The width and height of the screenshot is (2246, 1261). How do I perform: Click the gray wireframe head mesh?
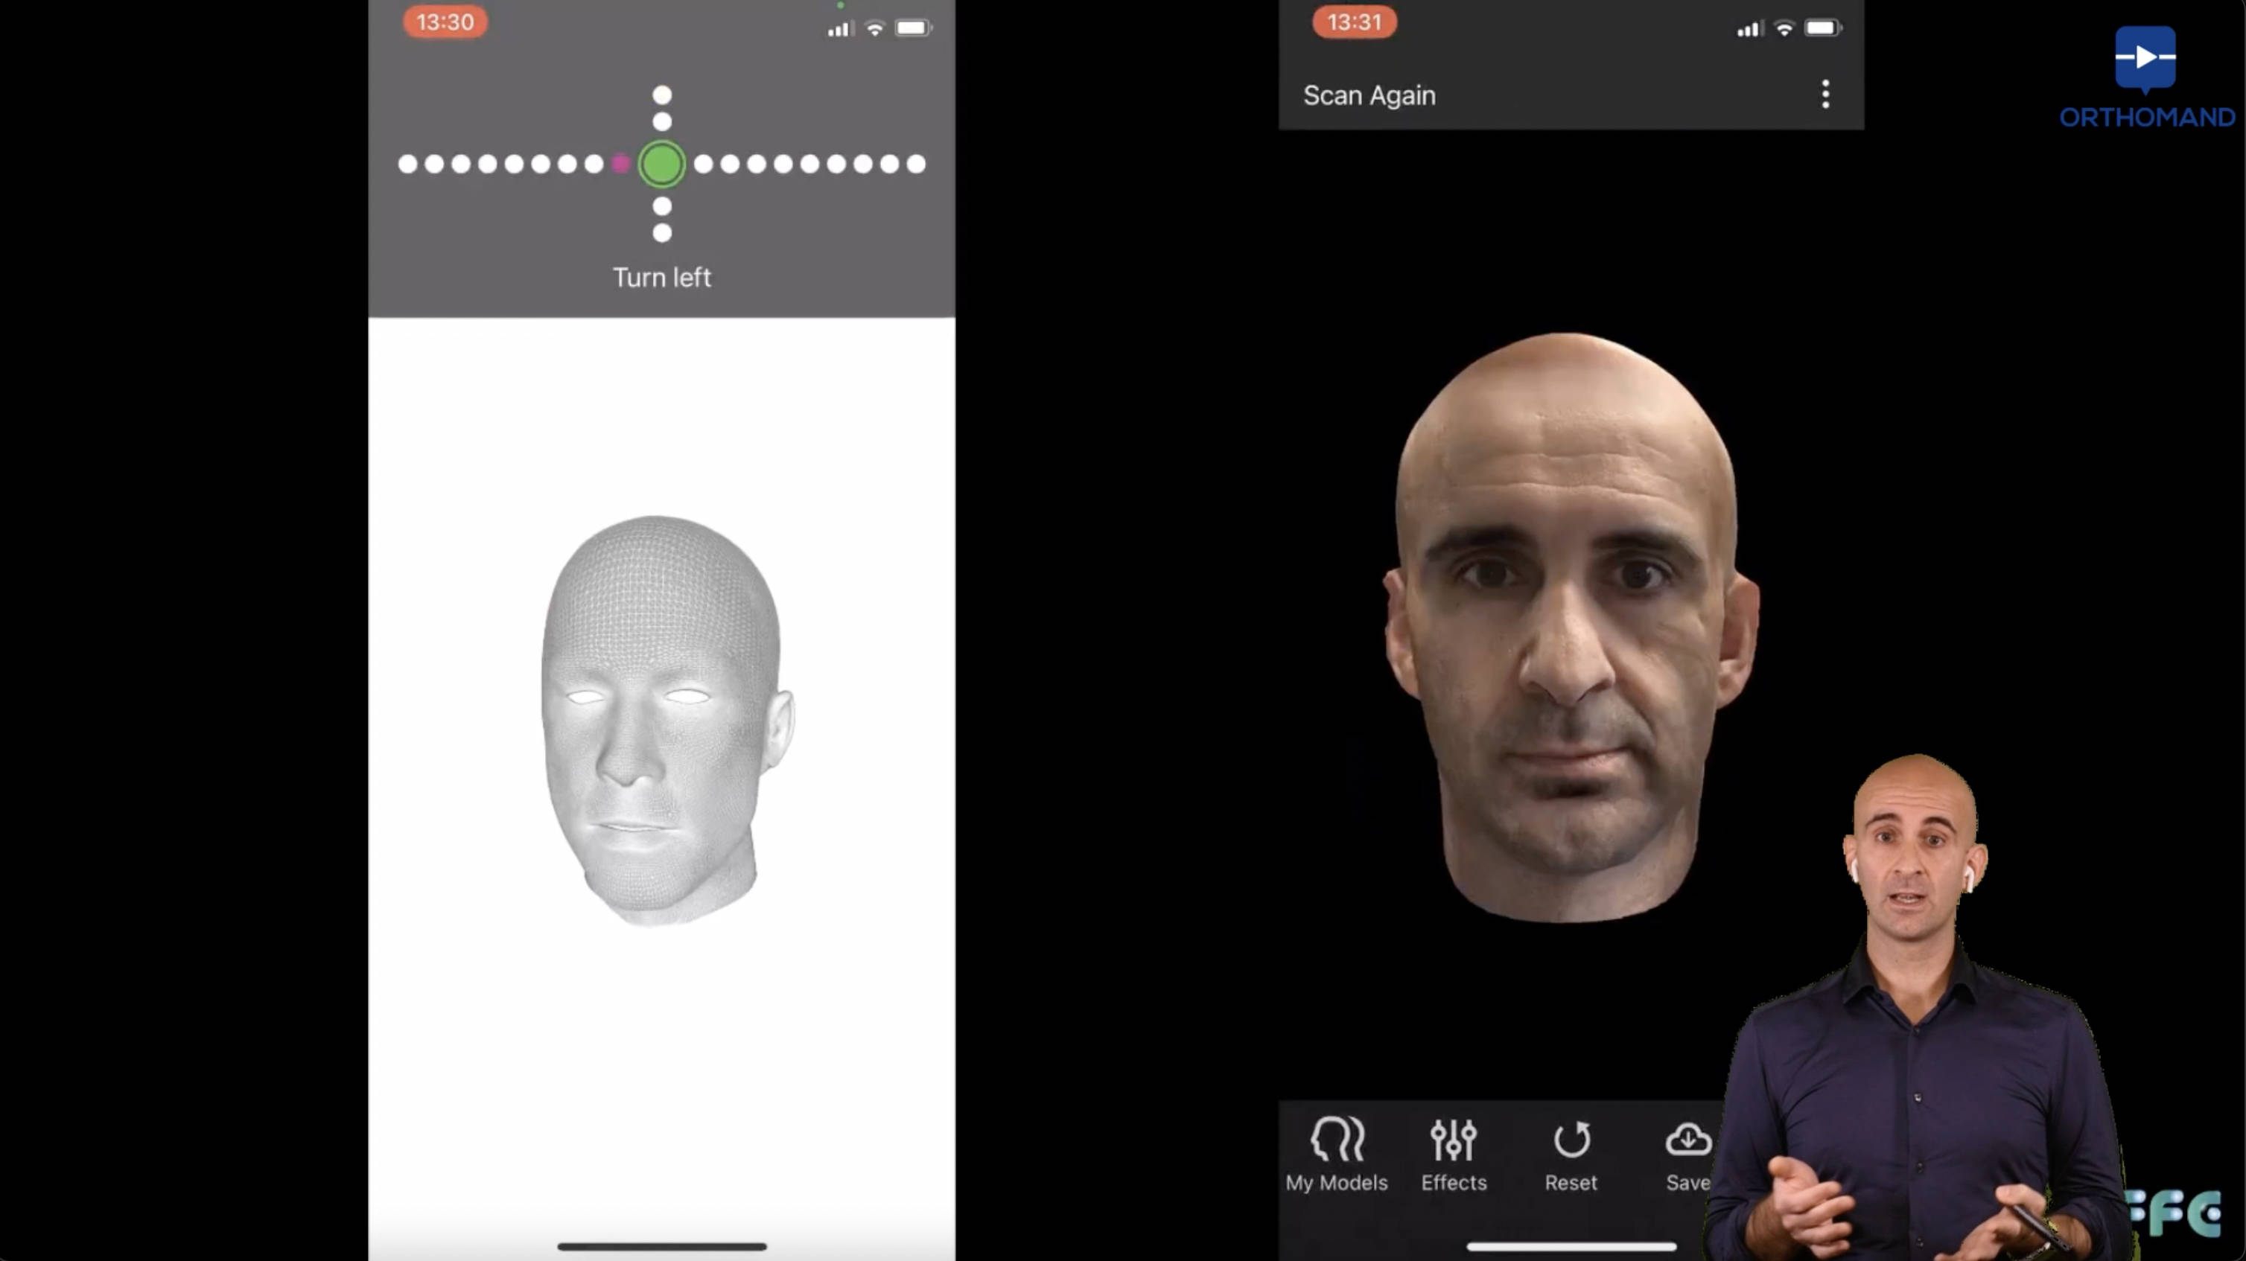pyautogui.click(x=661, y=719)
